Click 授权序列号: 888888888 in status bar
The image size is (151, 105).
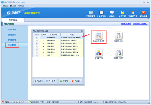(117, 102)
